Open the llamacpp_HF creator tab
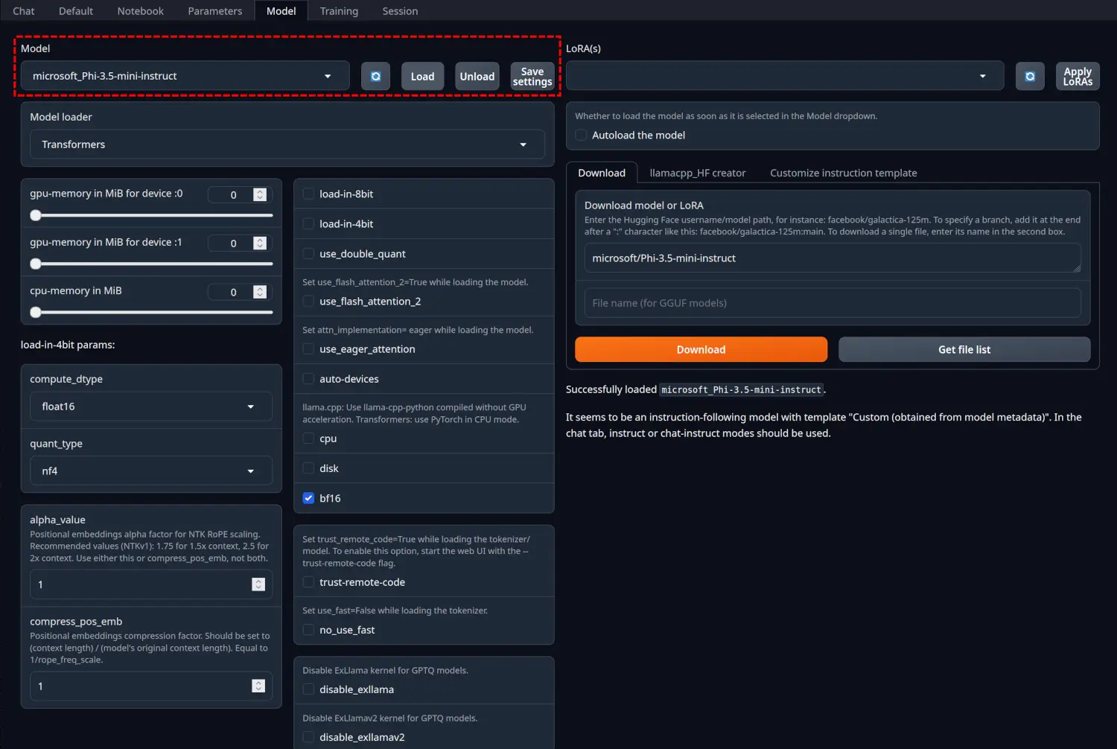This screenshot has width=1117, height=749. pyautogui.click(x=697, y=173)
